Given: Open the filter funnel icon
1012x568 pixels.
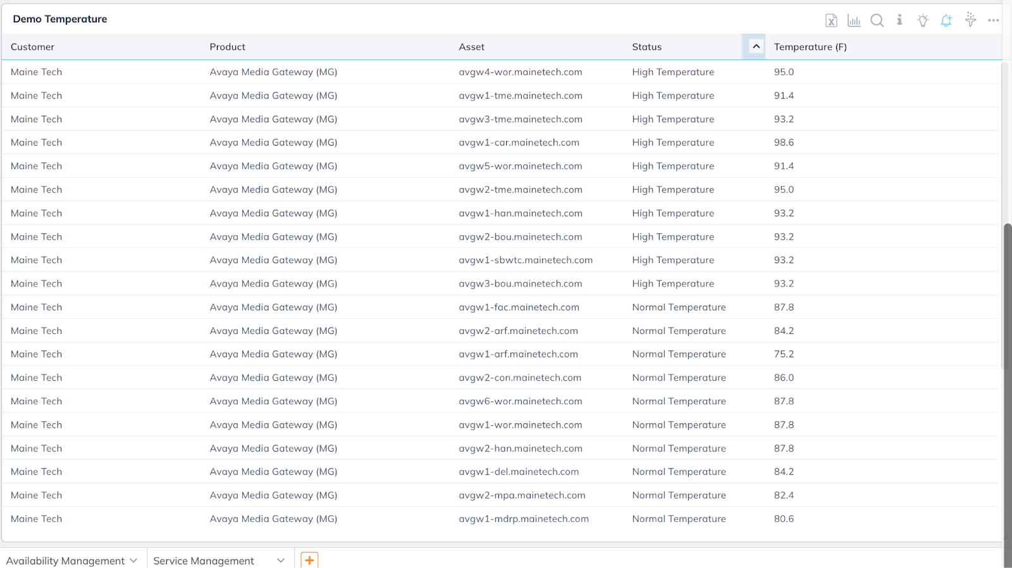Looking at the screenshot, I should pyautogui.click(x=970, y=20).
